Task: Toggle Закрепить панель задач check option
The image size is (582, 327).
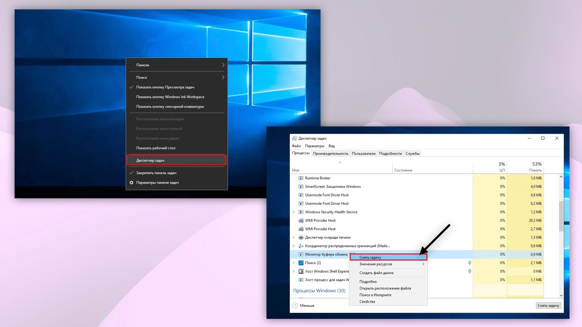Action: tap(156, 173)
